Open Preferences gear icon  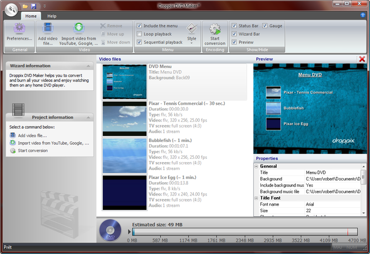tap(19, 28)
